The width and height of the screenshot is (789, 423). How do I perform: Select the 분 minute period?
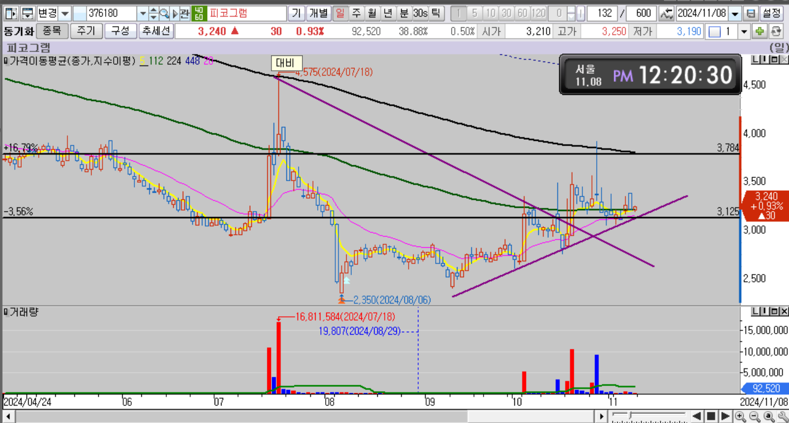(404, 13)
